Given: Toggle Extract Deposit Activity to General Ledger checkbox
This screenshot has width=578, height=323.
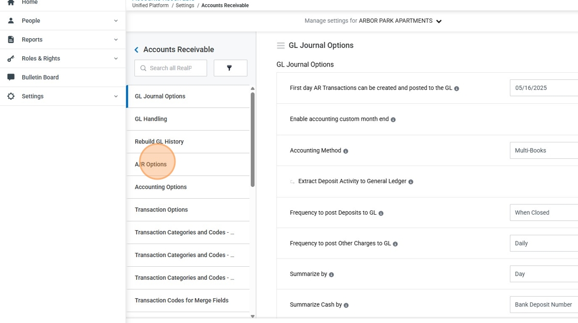Looking at the screenshot, I should 292,182.
